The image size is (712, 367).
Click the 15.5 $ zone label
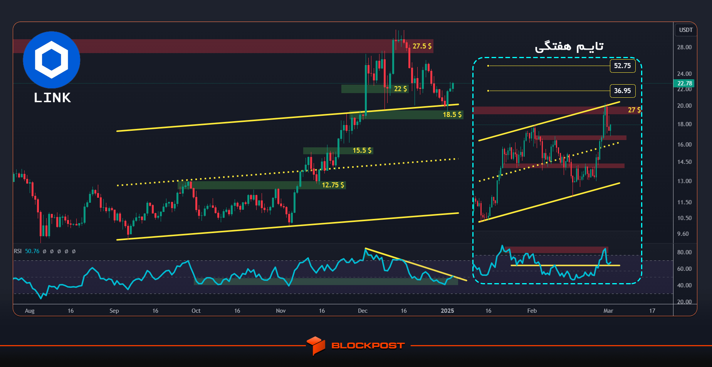362,150
